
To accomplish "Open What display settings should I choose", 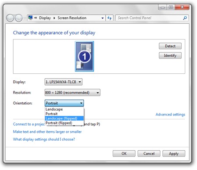I will tap(44, 139).
